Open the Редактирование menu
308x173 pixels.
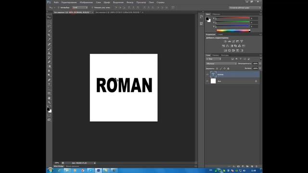[x=69, y=2]
